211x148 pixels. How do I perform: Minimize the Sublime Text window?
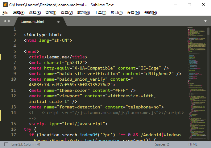pos(176,5)
